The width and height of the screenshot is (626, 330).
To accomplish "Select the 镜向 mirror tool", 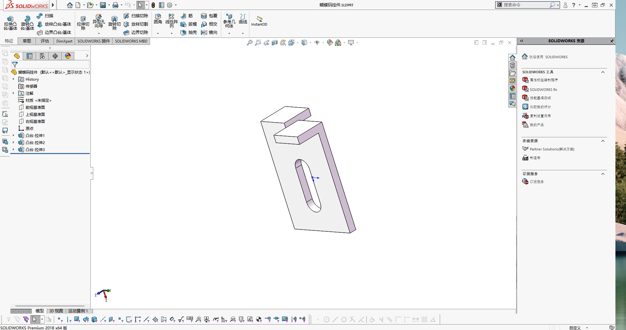I will [209, 32].
